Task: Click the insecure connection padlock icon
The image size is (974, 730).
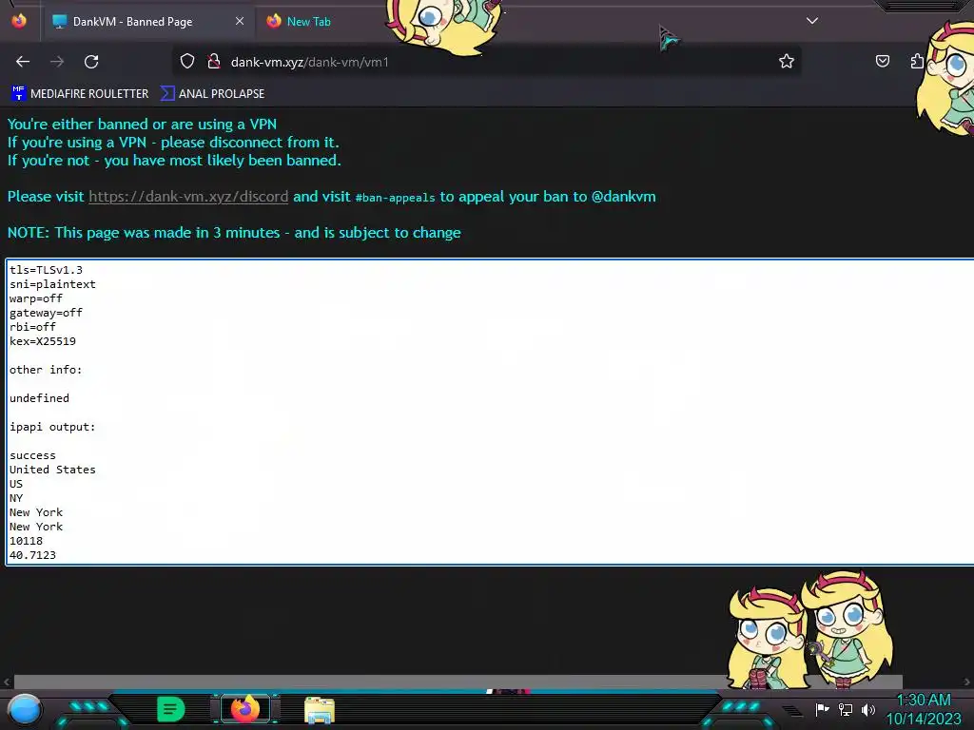Action: coord(214,62)
